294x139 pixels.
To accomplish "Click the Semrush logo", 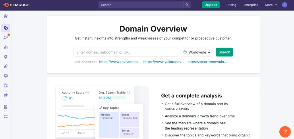I will tap(16, 5).
